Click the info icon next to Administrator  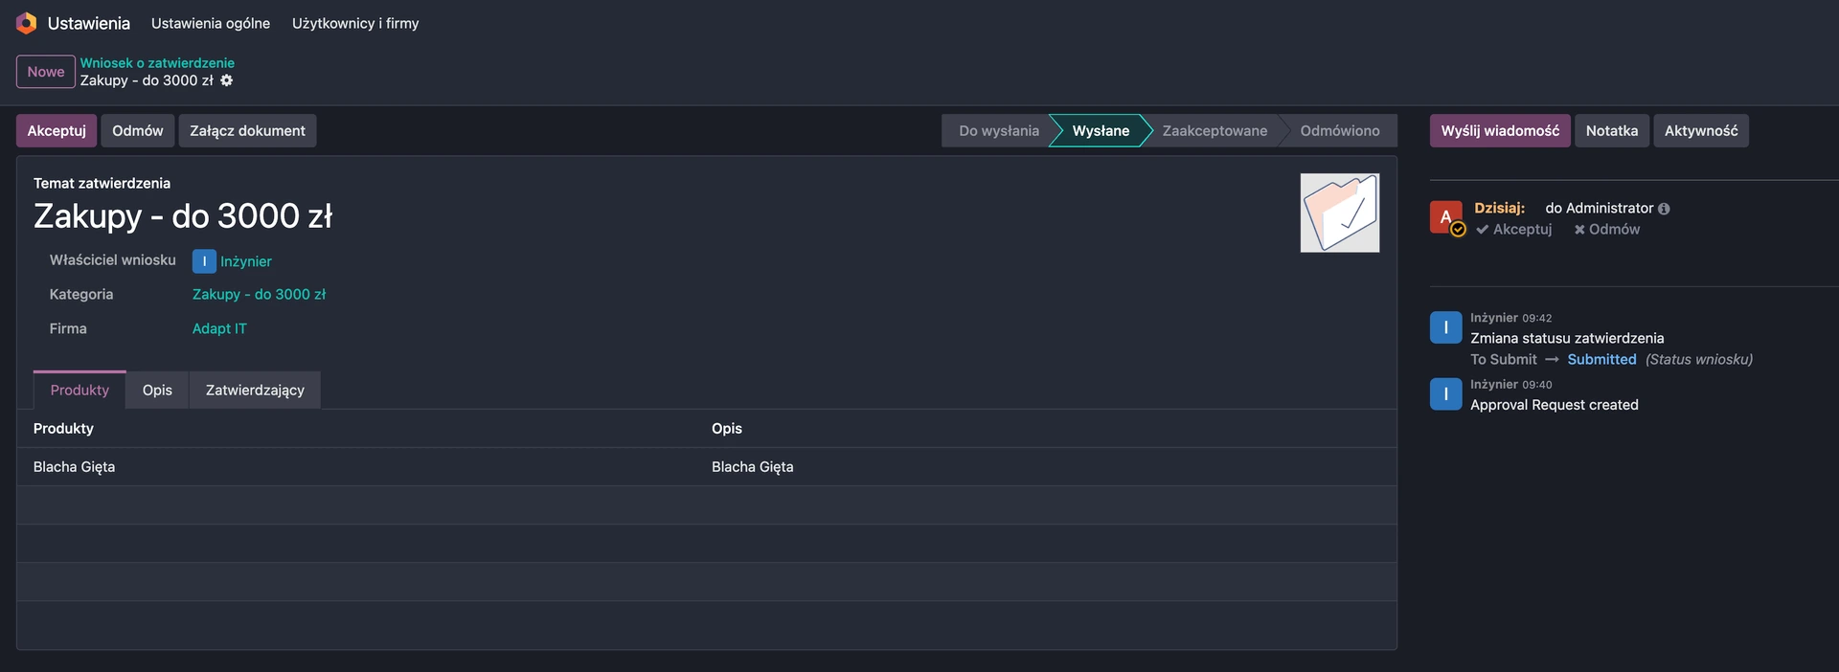(1664, 209)
